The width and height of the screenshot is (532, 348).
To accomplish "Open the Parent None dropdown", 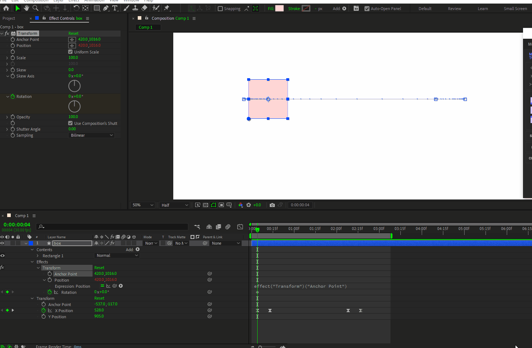I will tap(226, 243).
